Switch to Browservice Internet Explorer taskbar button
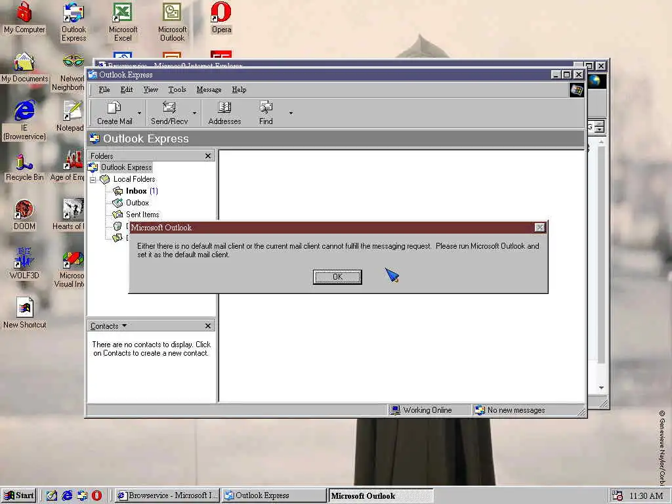Screen dimensions: 672x504 click(167, 495)
